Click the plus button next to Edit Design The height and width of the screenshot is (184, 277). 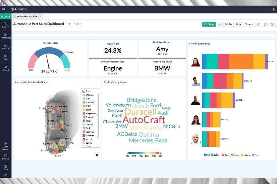(x=220, y=24)
